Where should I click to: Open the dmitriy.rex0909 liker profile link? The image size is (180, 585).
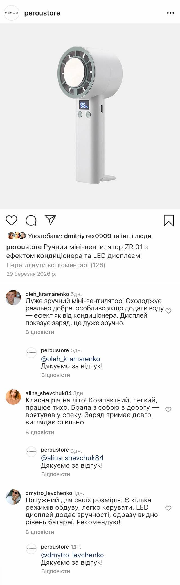(87, 236)
